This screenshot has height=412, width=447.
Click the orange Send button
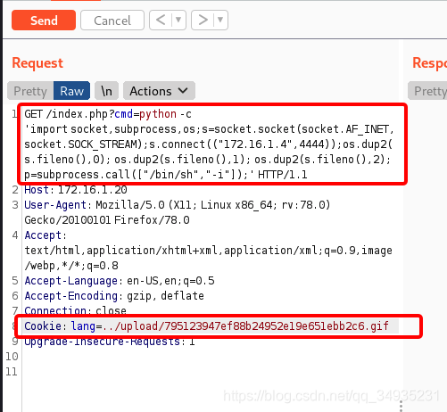click(44, 21)
